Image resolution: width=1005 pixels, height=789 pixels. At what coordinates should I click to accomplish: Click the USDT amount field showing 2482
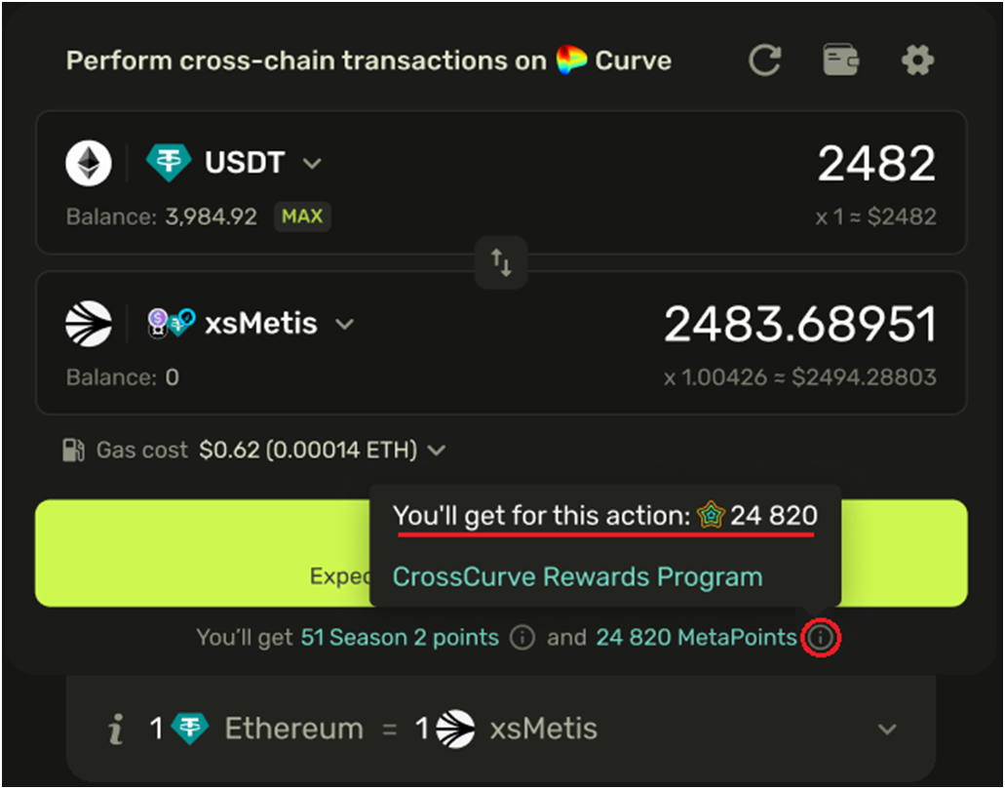click(876, 164)
